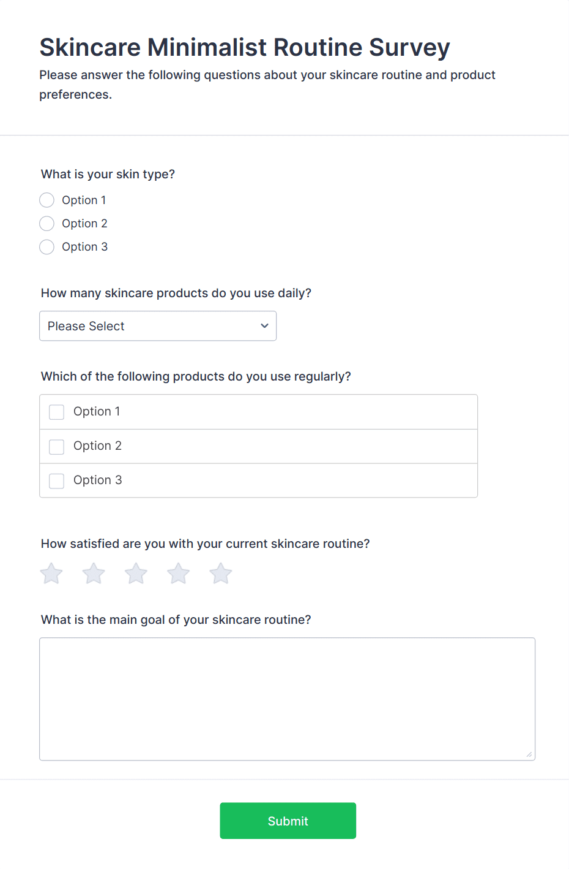The image size is (569, 869).
Task: Click the Option 3 skin type label
Action: coord(84,247)
